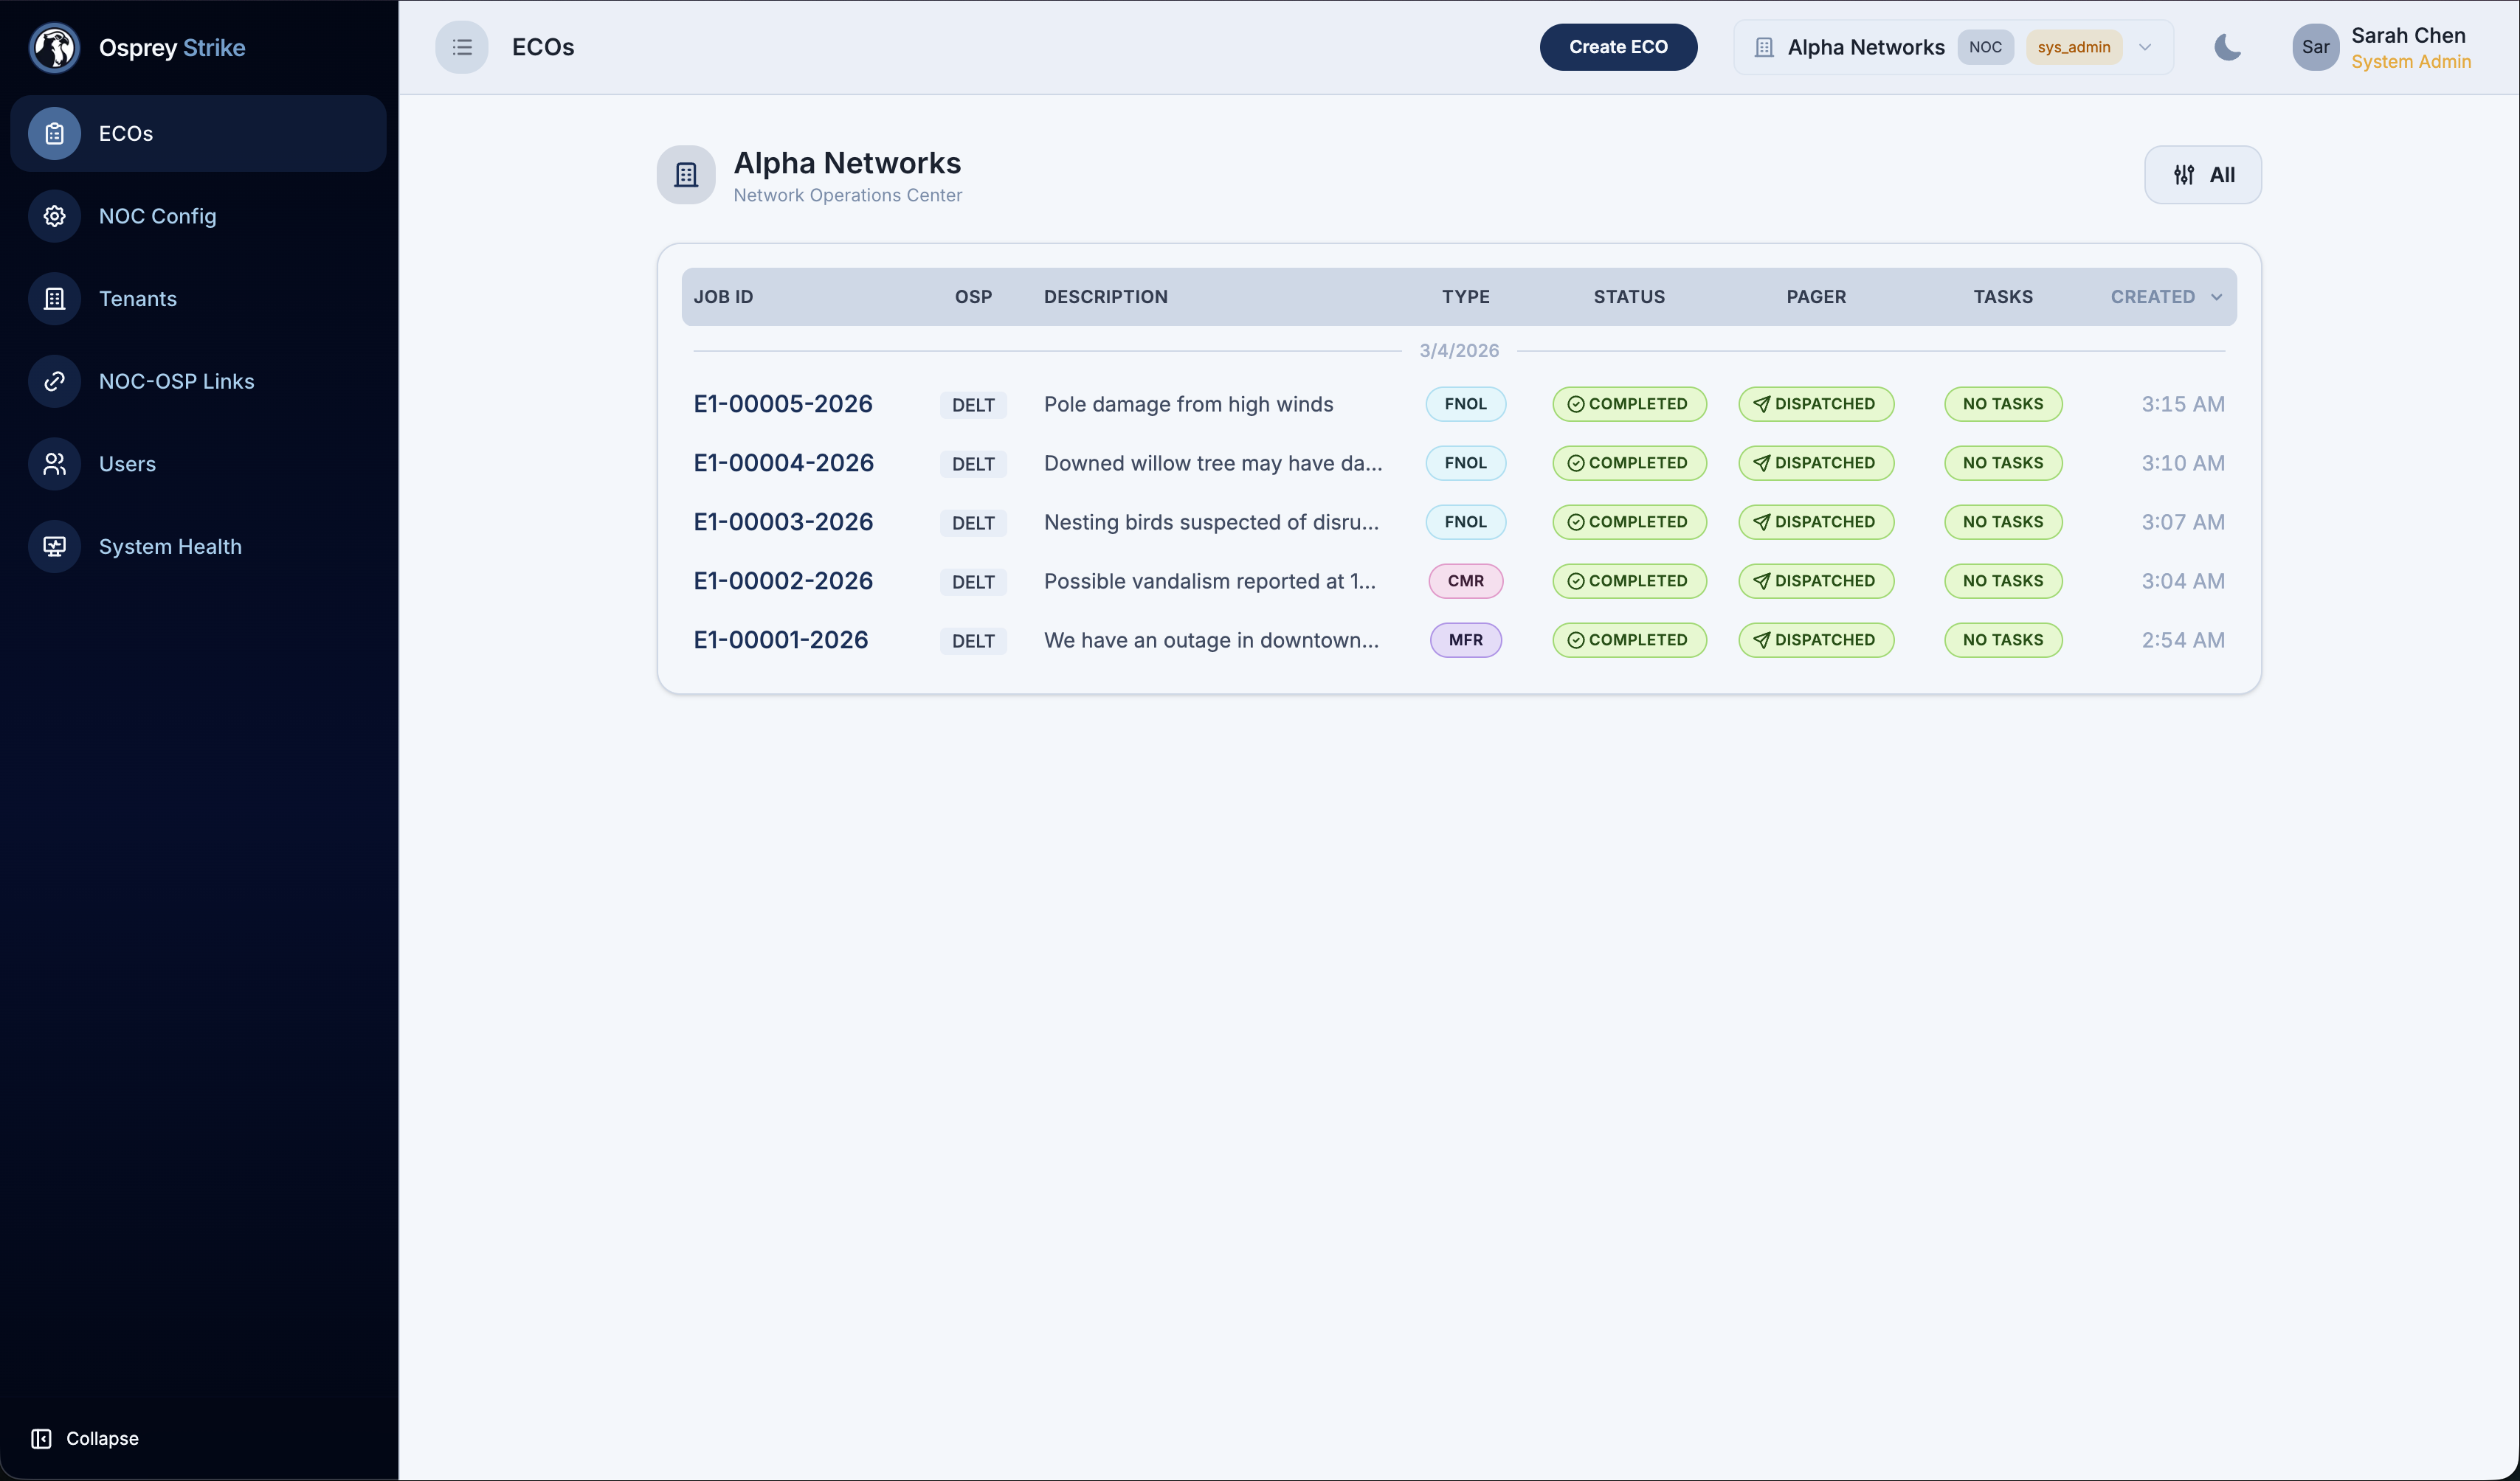Click the list menu icon beside ECOs title
This screenshot has height=1481, width=2520.
point(461,47)
